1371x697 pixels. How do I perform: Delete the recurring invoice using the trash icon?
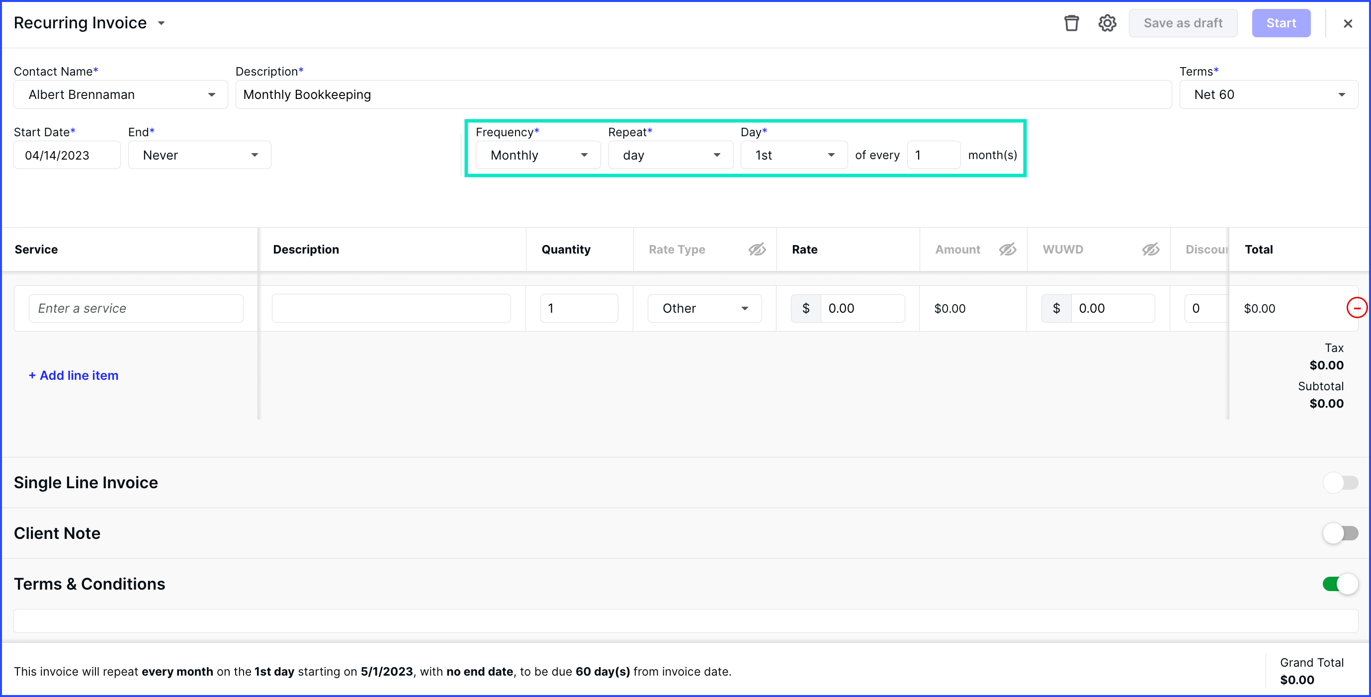pos(1071,23)
